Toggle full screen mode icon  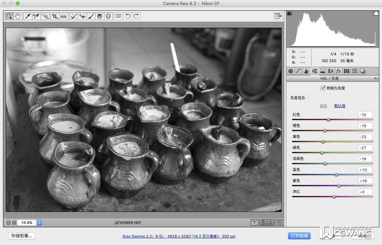point(278,16)
